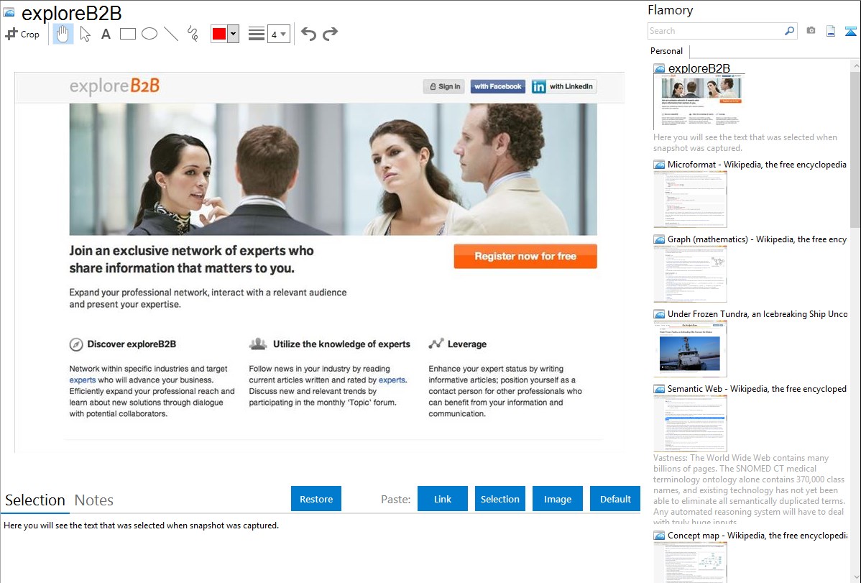Open the Personal tab

(x=667, y=51)
